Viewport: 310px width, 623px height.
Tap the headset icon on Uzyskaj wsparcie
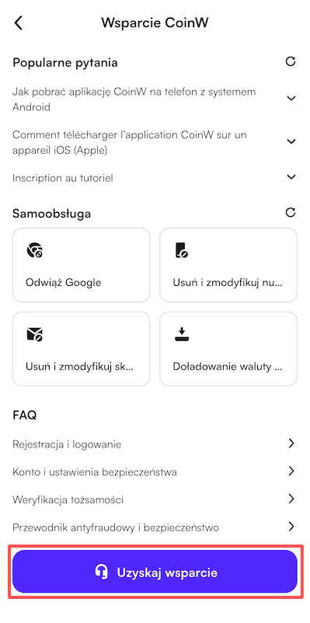(x=102, y=573)
